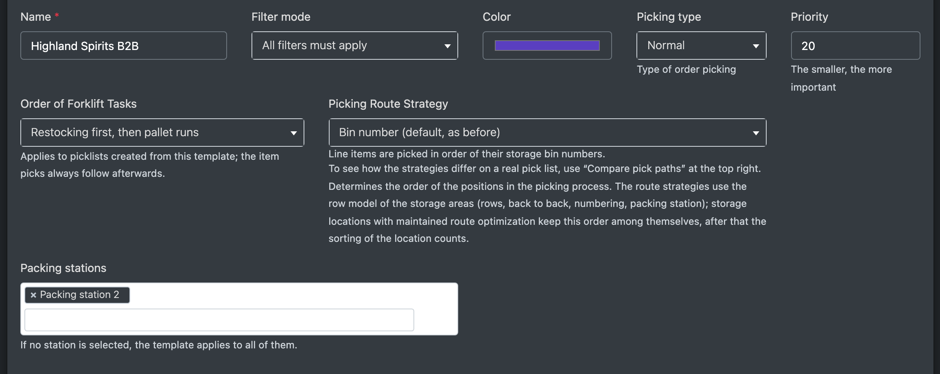Open the Picking Route Strategy dropdown
Viewport: 940px width, 374px height.
(547, 133)
